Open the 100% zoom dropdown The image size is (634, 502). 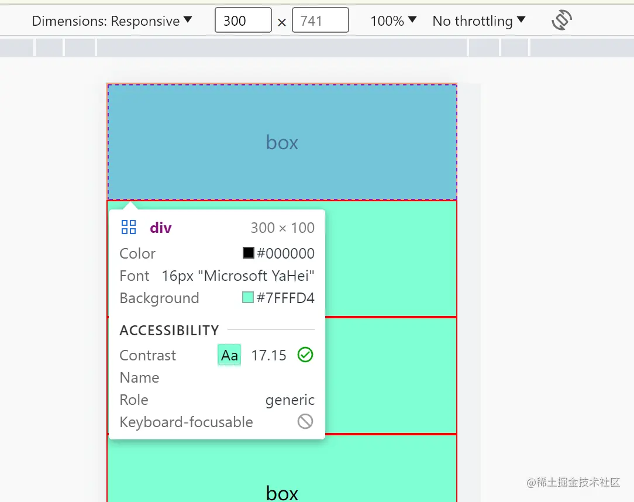point(394,20)
